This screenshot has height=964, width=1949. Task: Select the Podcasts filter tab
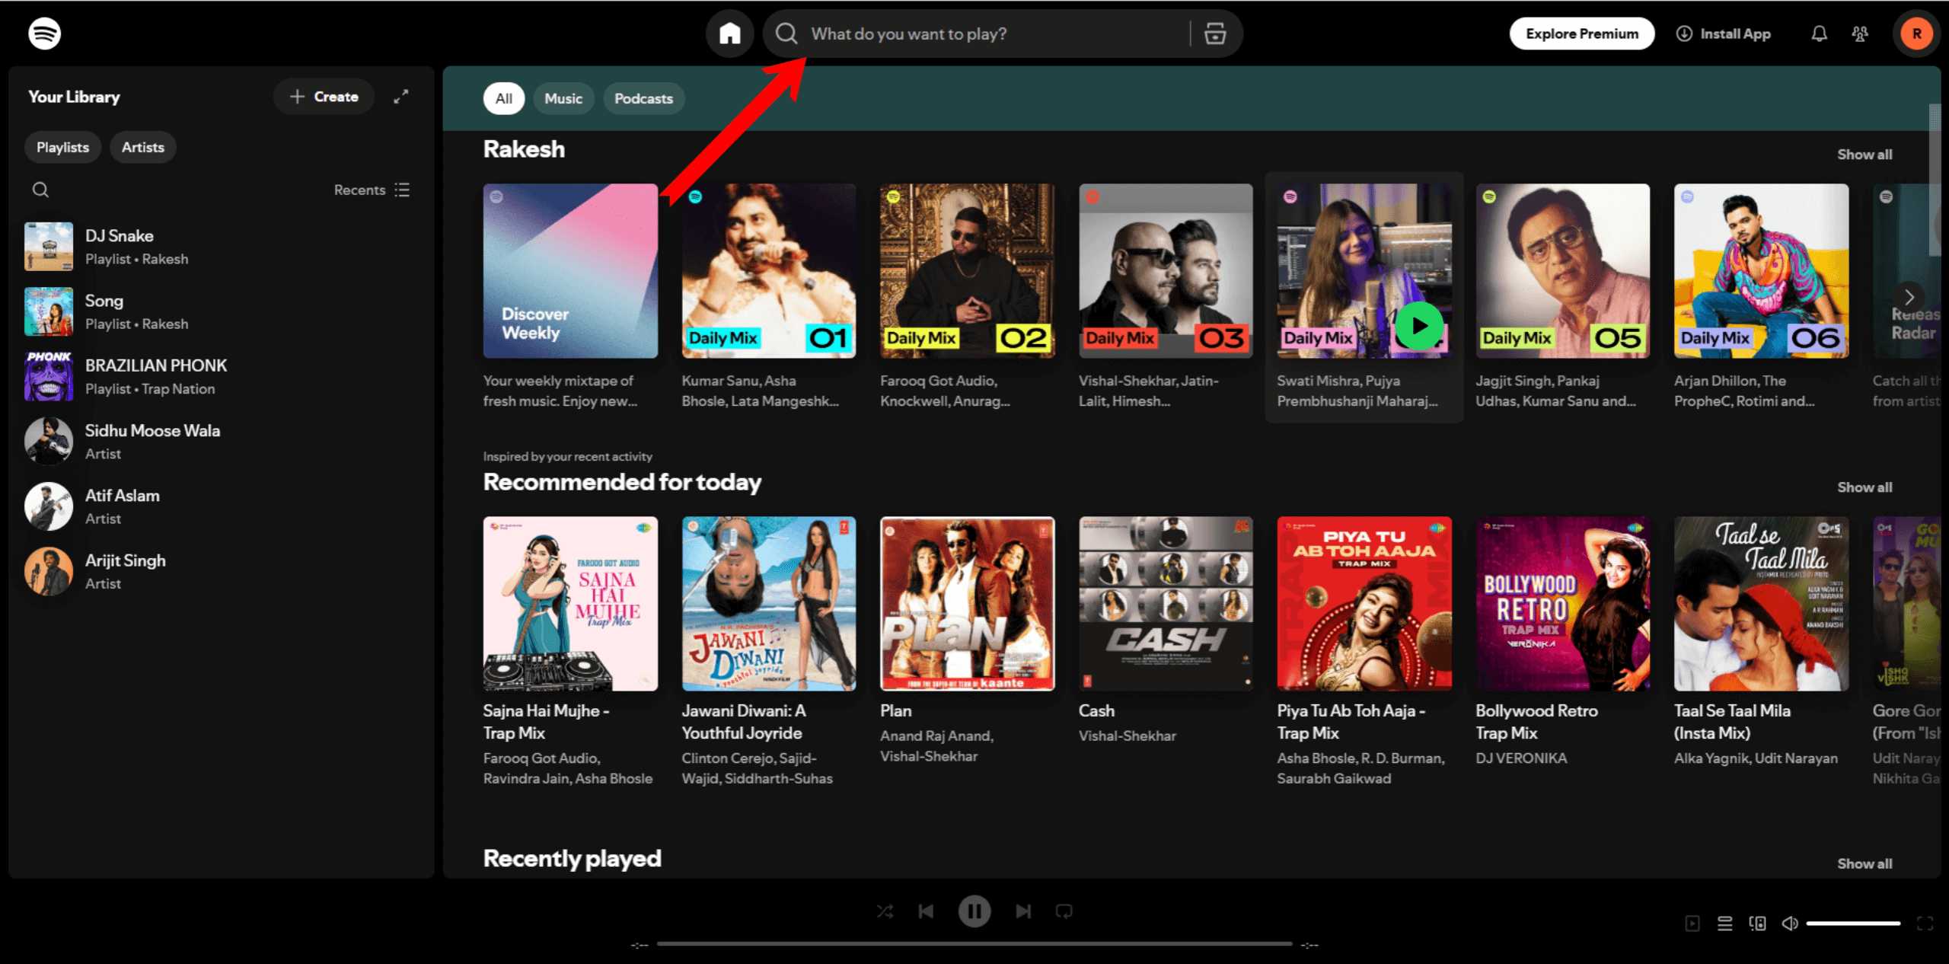(644, 98)
